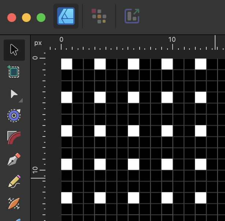Select the Pencil tool

[14, 181]
